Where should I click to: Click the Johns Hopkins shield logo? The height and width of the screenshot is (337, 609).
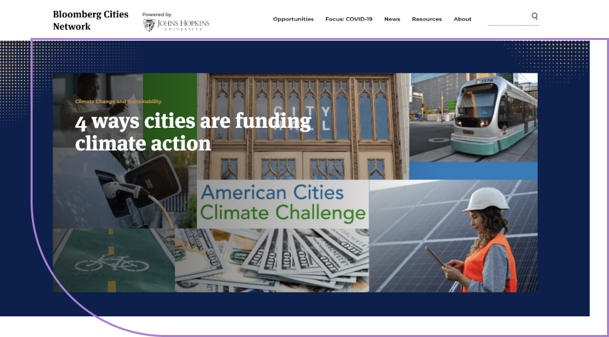pos(149,25)
